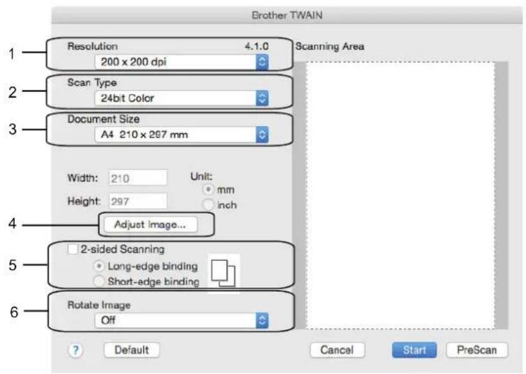Click the Scan Type label

92,83
